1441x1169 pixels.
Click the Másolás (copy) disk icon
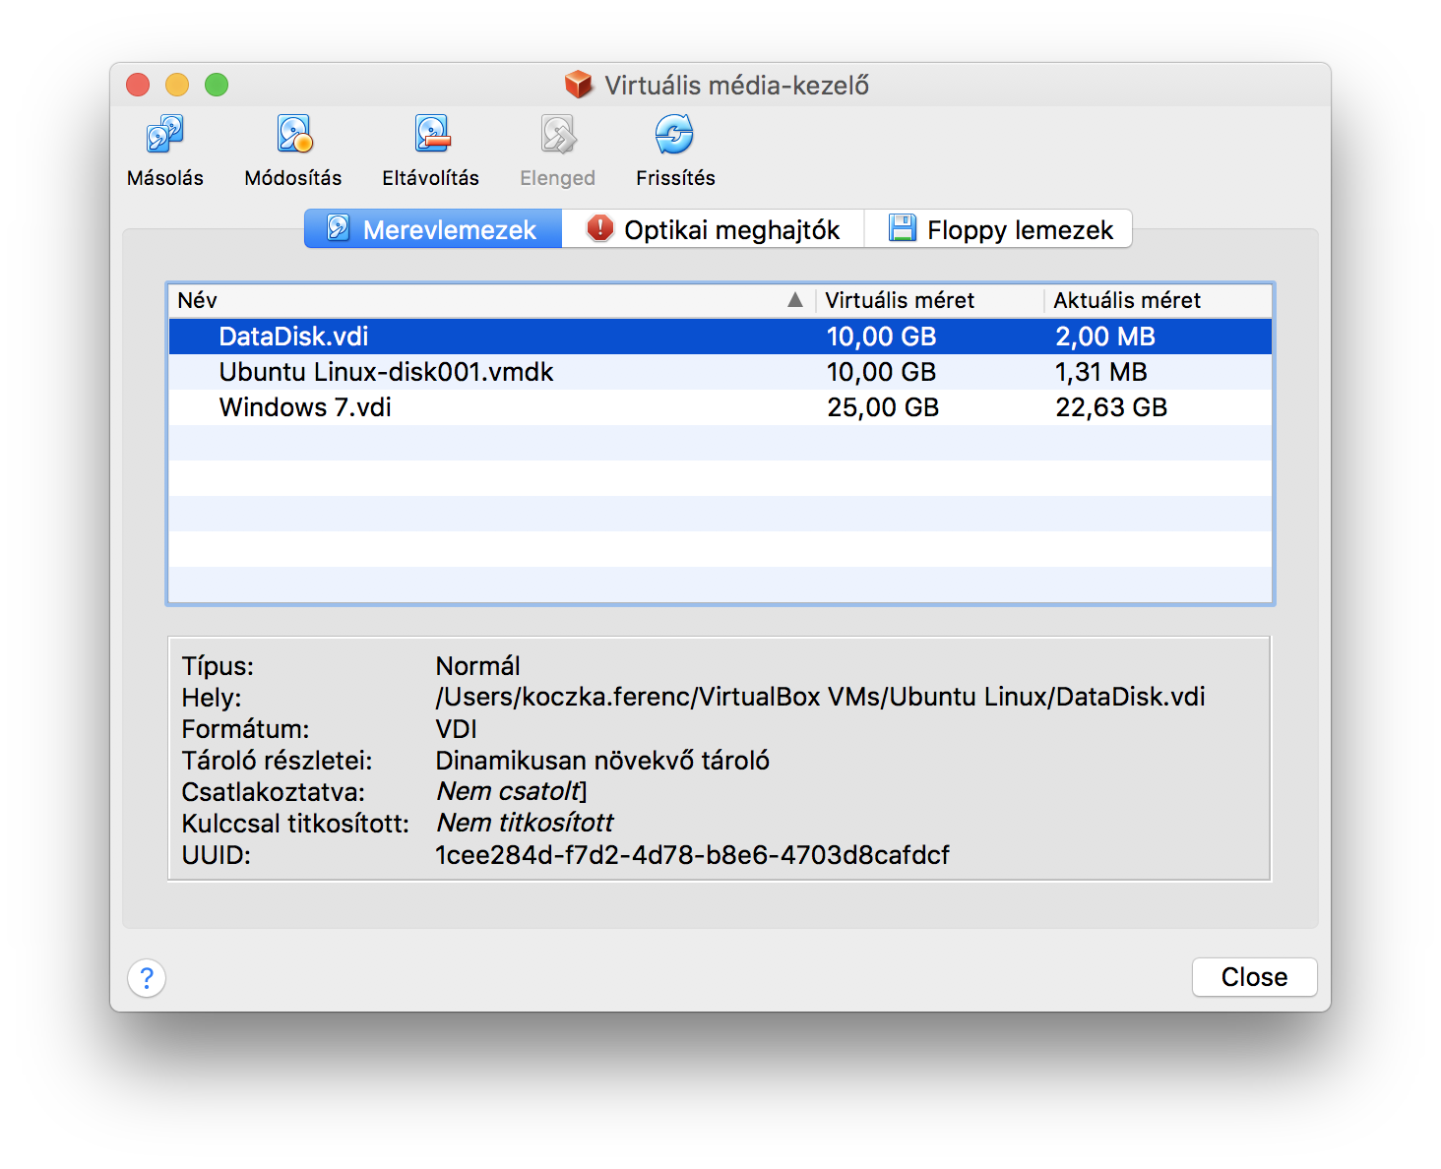pyautogui.click(x=164, y=135)
